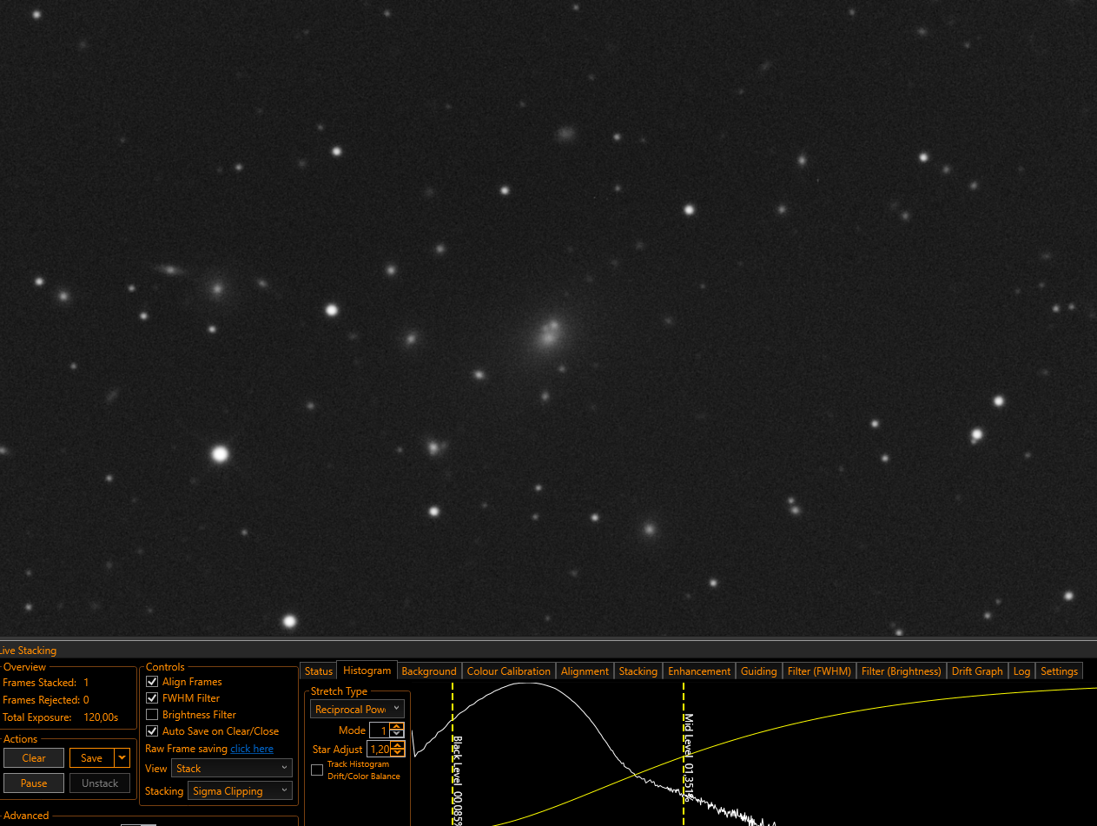The width and height of the screenshot is (1097, 826).
Task: Enable Track Histogram Drift/Color Balance
Action: pos(317,770)
